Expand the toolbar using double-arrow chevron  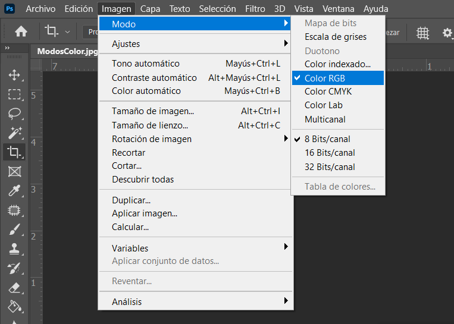click(x=7, y=48)
